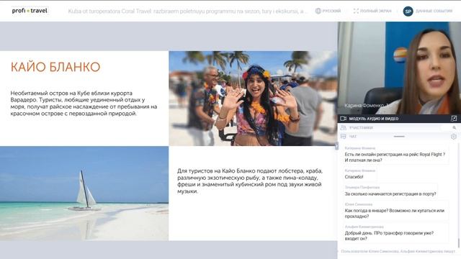Click the users typing status line
Image resolution: width=461 pixels, height=259 pixels.
pos(398,251)
